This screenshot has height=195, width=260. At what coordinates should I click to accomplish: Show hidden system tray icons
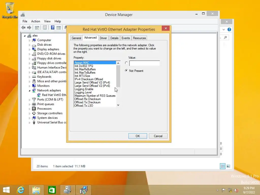[x=218, y=190]
